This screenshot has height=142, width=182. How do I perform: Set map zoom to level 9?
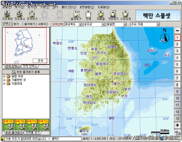pyautogui.click(x=177, y=91)
